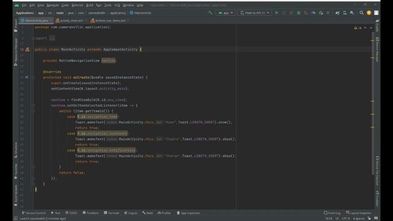
Task: Open the Resource Manager side panel
Action: 16,52
